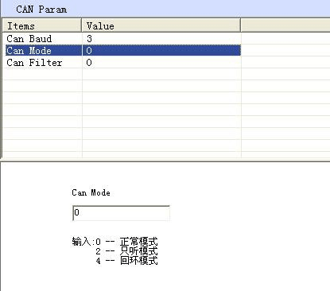Click the Items column header
Screen dimensions: 330x291
[x=42, y=25]
